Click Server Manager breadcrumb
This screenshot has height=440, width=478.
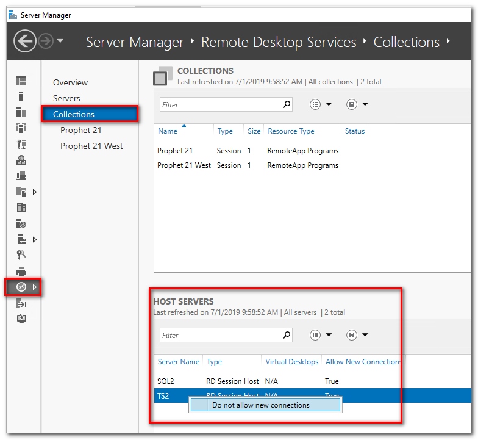[x=135, y=42]
